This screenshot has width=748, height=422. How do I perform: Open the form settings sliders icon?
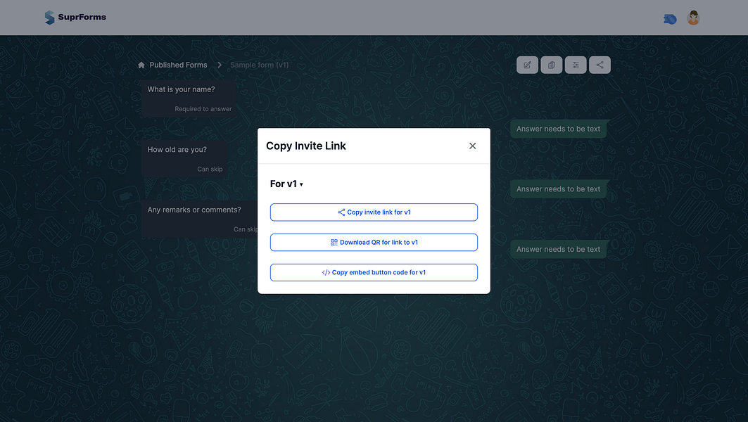pyautogui.click(x=576, y=65)
